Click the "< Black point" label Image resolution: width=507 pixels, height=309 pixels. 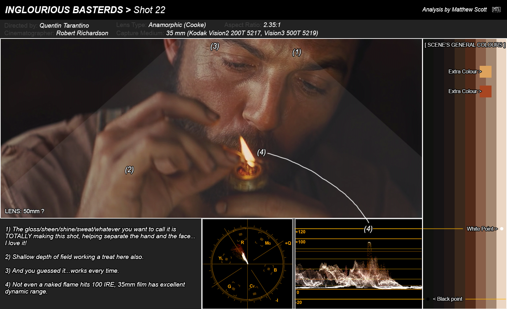click(x=447, y=299)
